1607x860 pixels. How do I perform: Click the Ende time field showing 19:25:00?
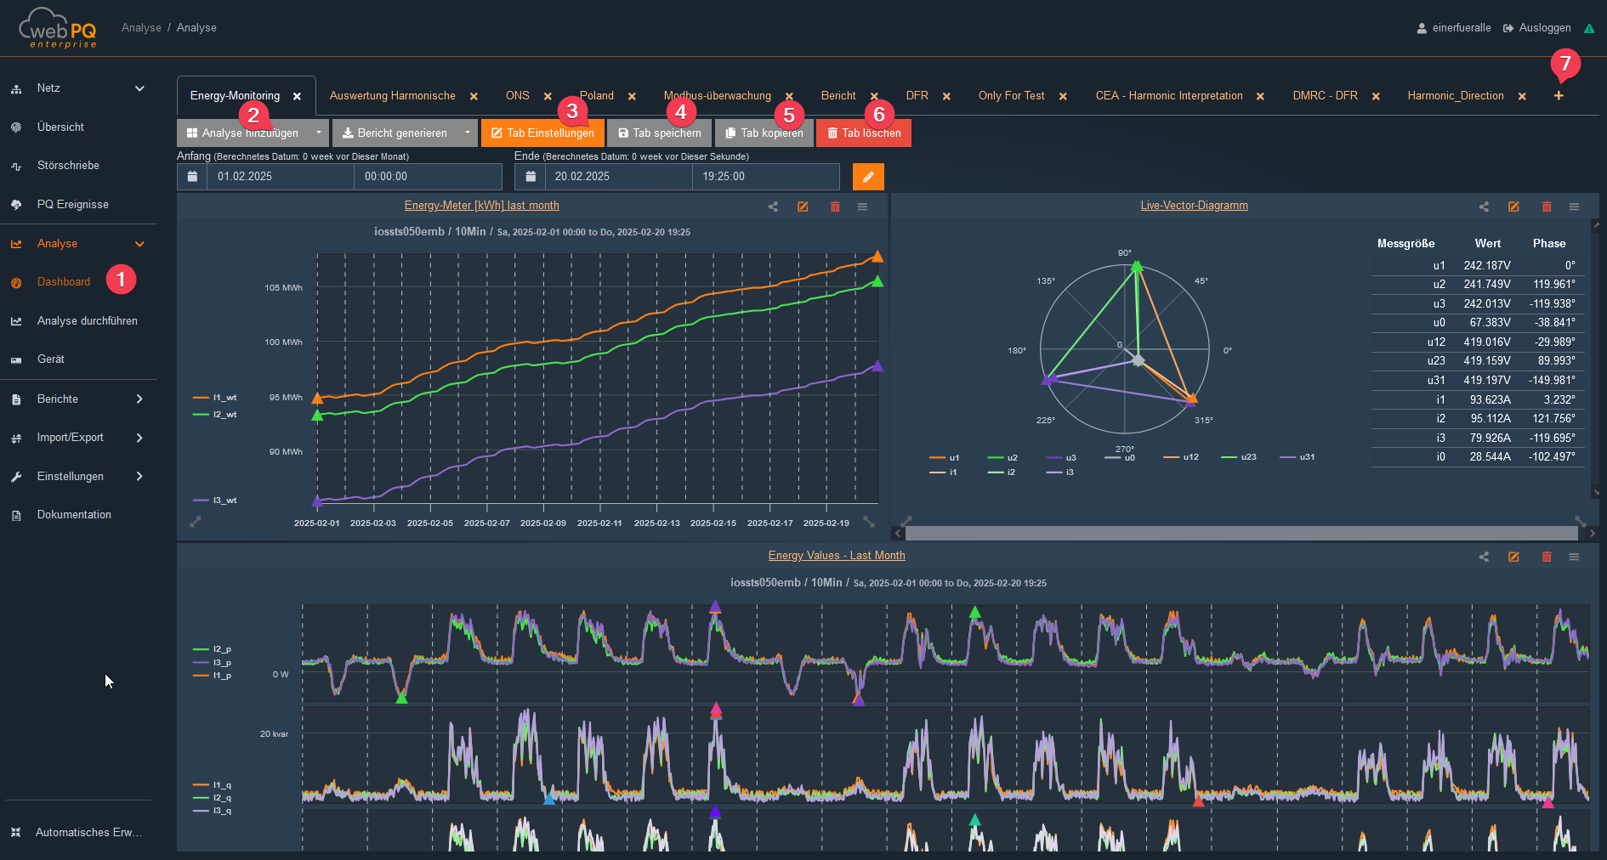point(764,176)
